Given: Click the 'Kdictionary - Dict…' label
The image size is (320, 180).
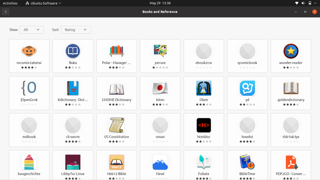Looking at the screenshot, I should click(73, 100).
